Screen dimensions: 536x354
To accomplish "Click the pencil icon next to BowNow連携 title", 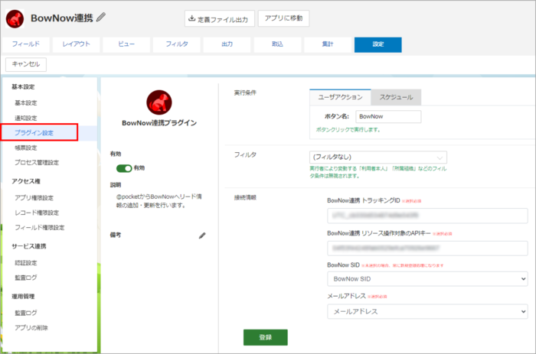I will pos(101,17).
